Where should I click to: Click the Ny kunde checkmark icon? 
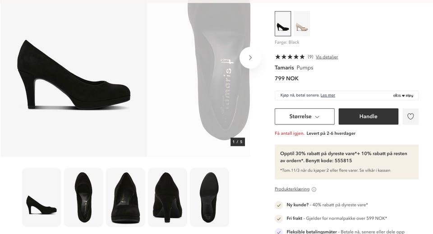279,205
